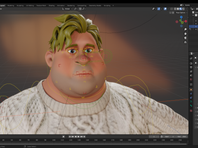Open the gizmo options dropdown arrow
The image size is (198, 148).
[x=161, y=9]
